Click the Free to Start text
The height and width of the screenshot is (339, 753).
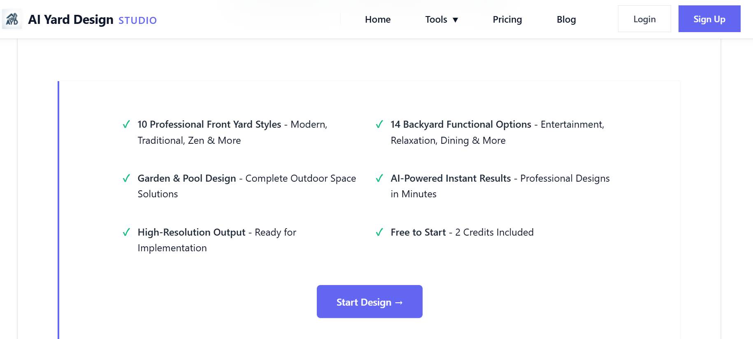click(418, 232)
